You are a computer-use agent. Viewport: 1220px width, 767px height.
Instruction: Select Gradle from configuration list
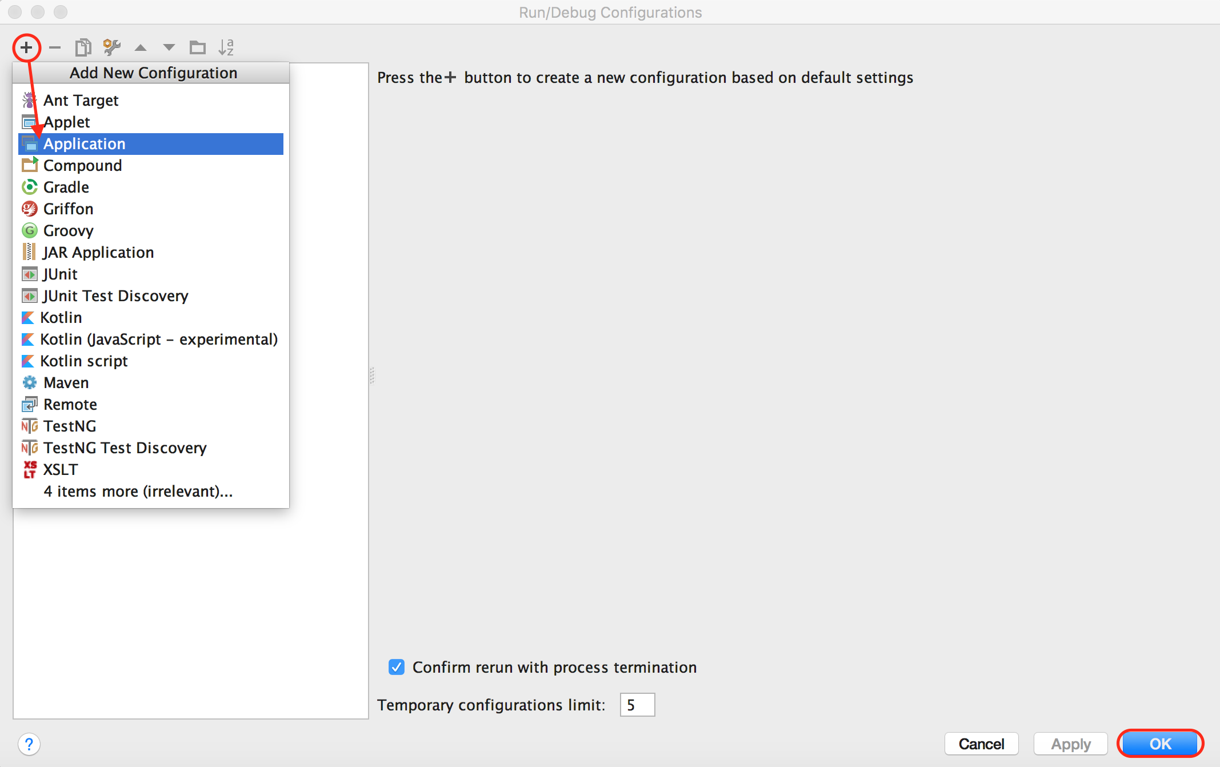pos(66,186)
